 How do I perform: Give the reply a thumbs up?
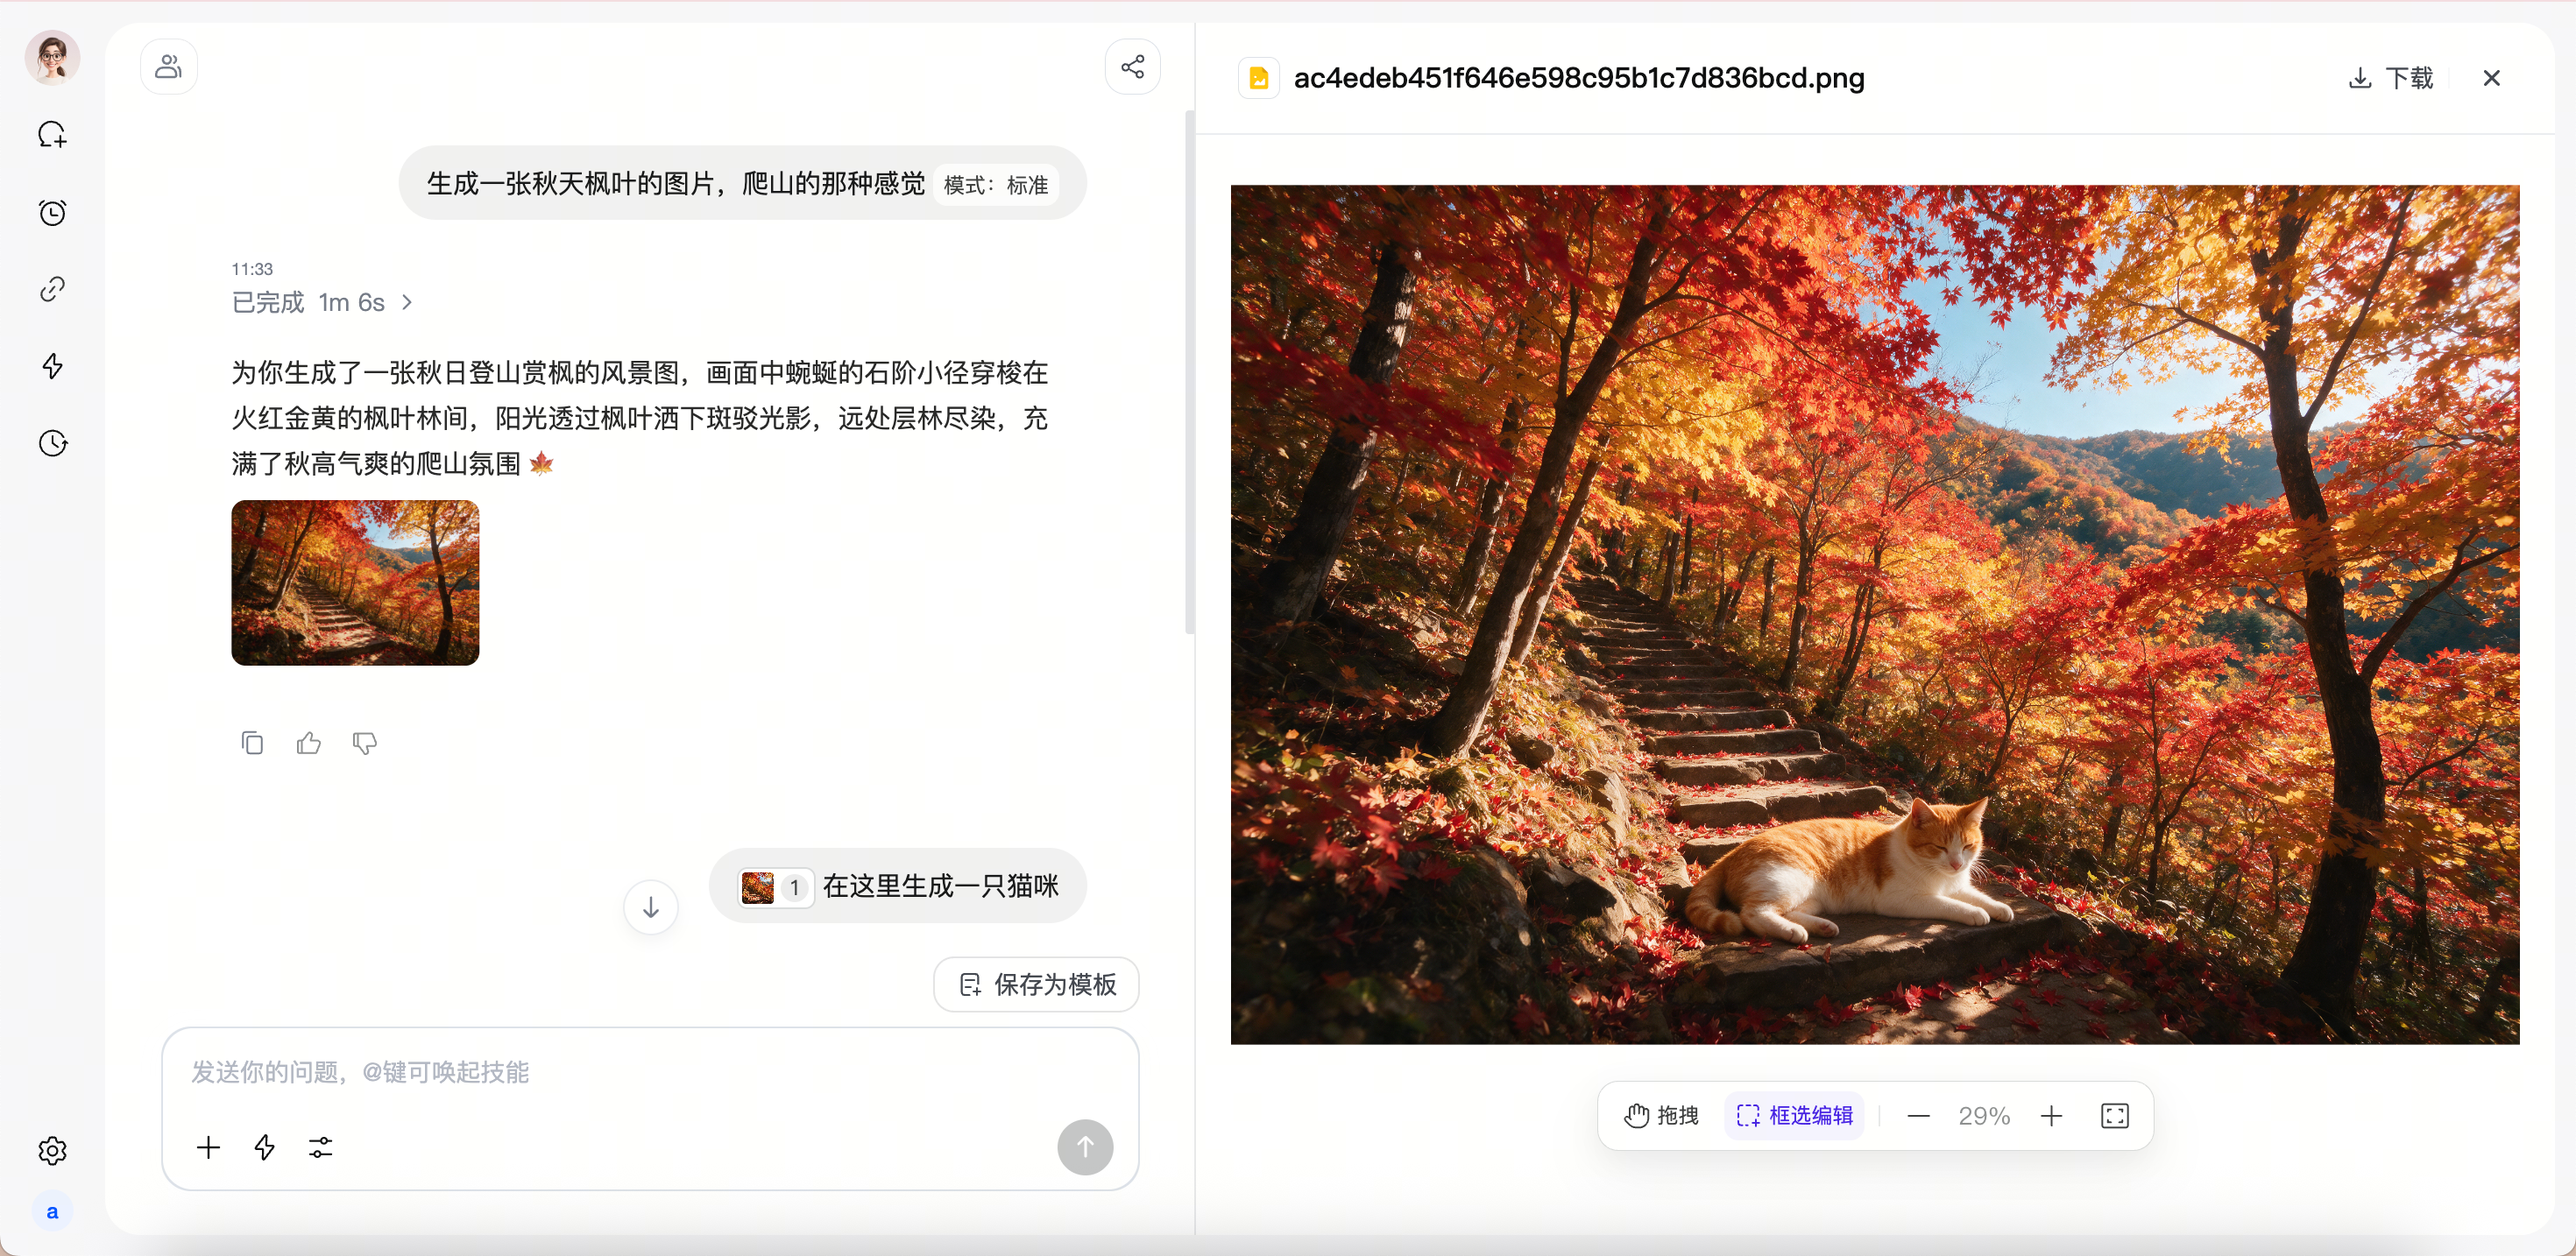(x=308, y=743)
